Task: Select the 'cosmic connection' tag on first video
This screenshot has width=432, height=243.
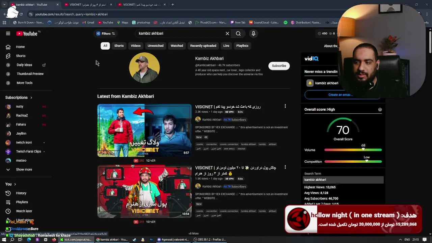Action: click(x=229, y=144)
